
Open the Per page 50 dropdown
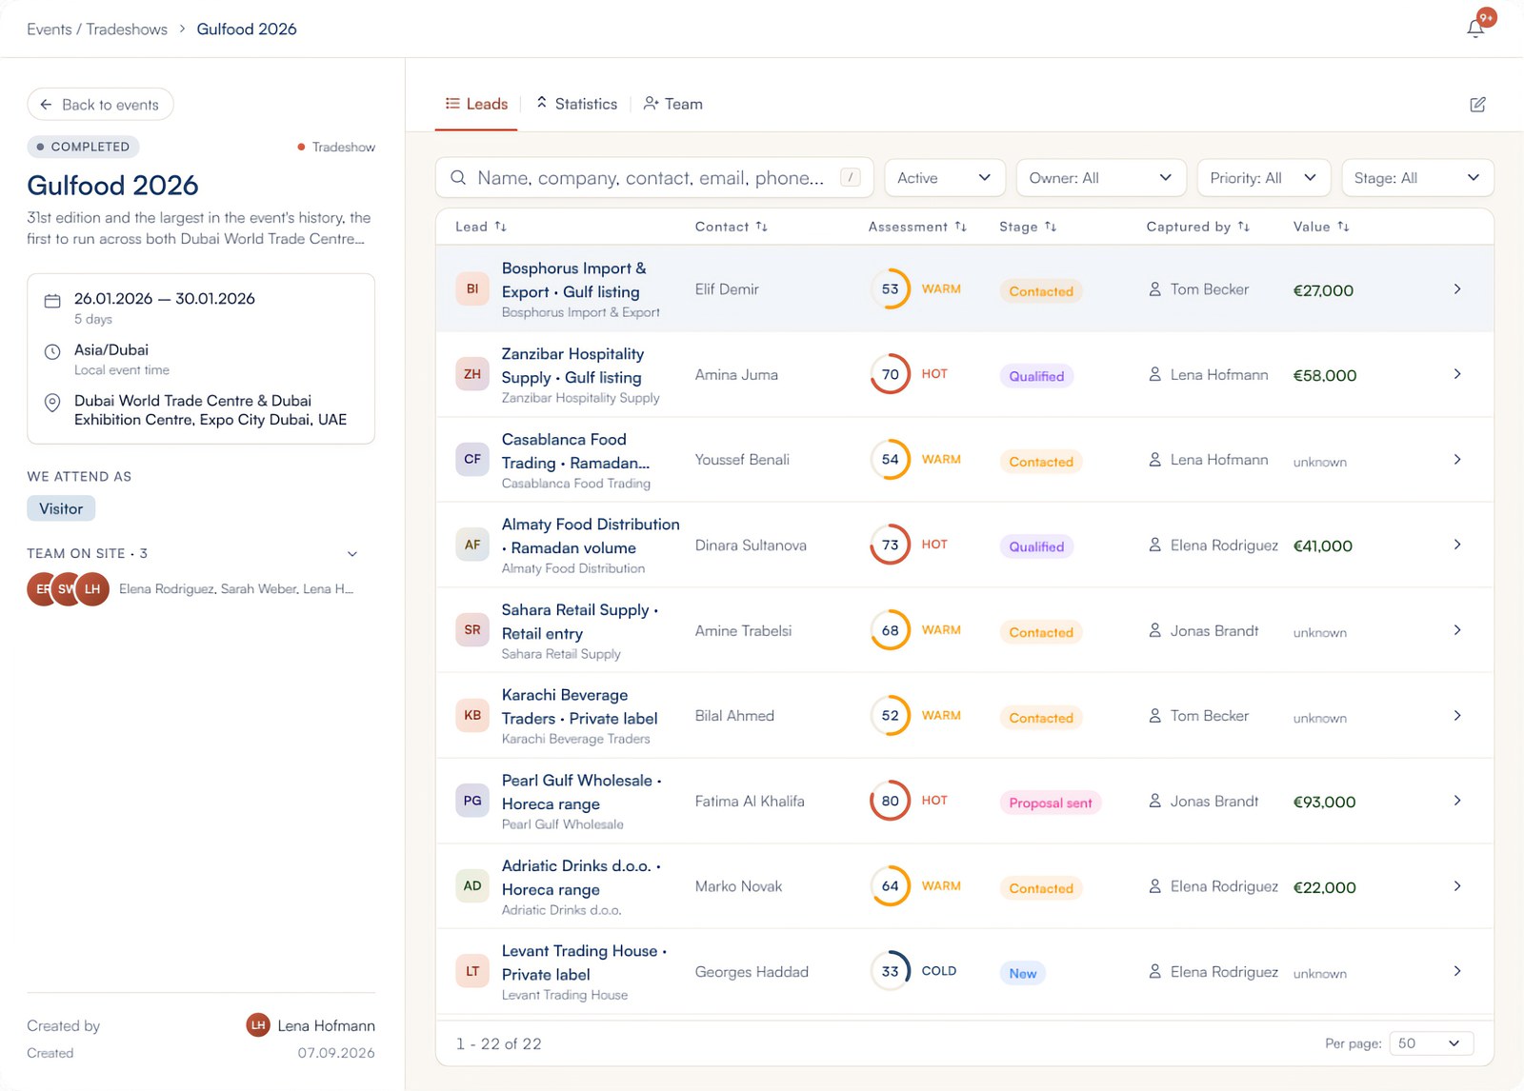[1432, 1043]
